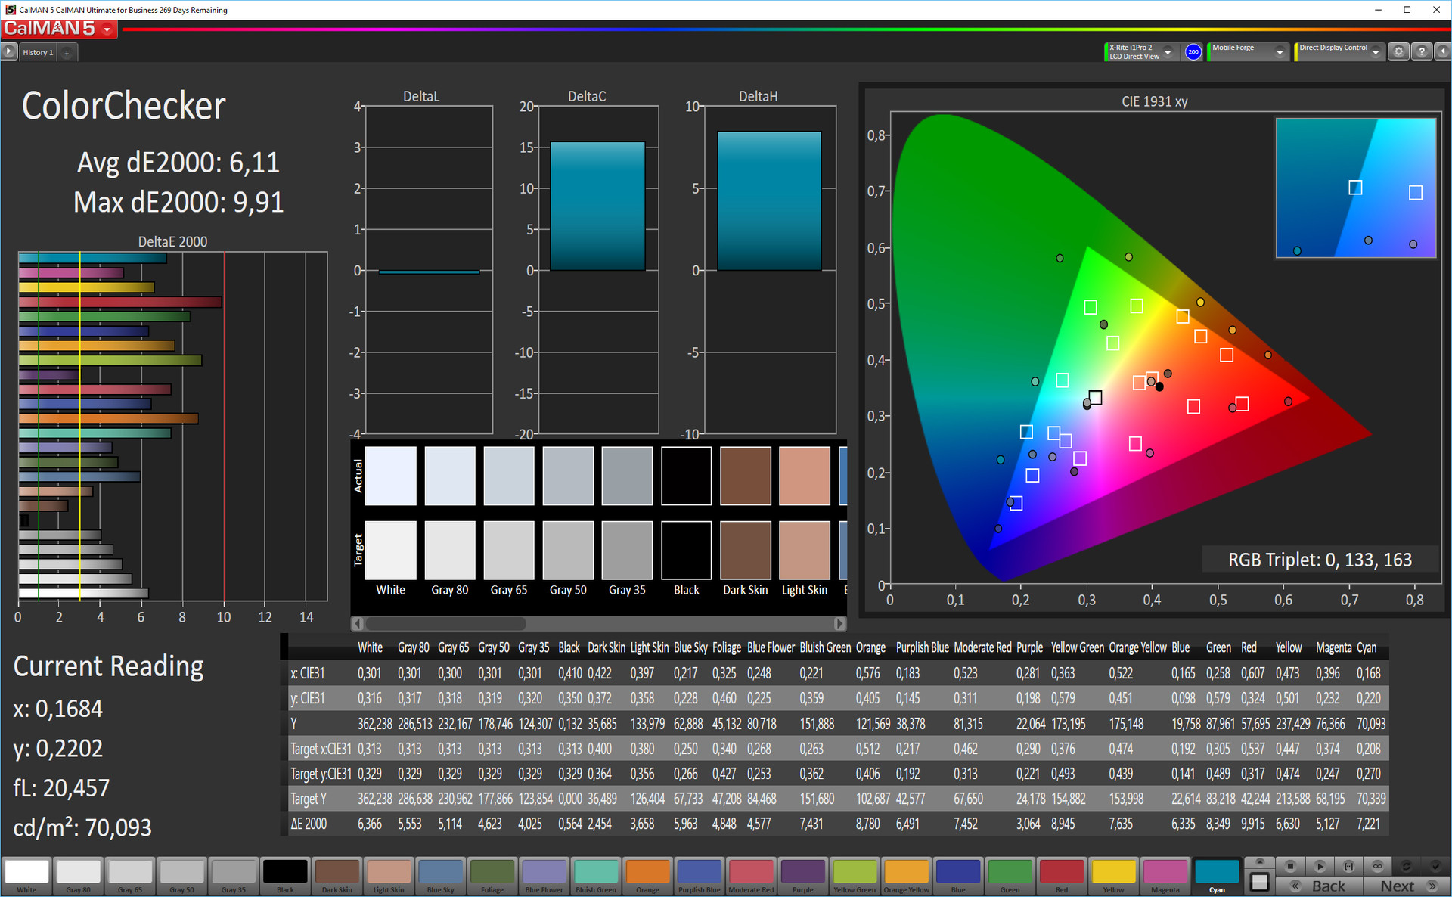Click the swatch strip scroll-right arrow

tap(839, 624)
